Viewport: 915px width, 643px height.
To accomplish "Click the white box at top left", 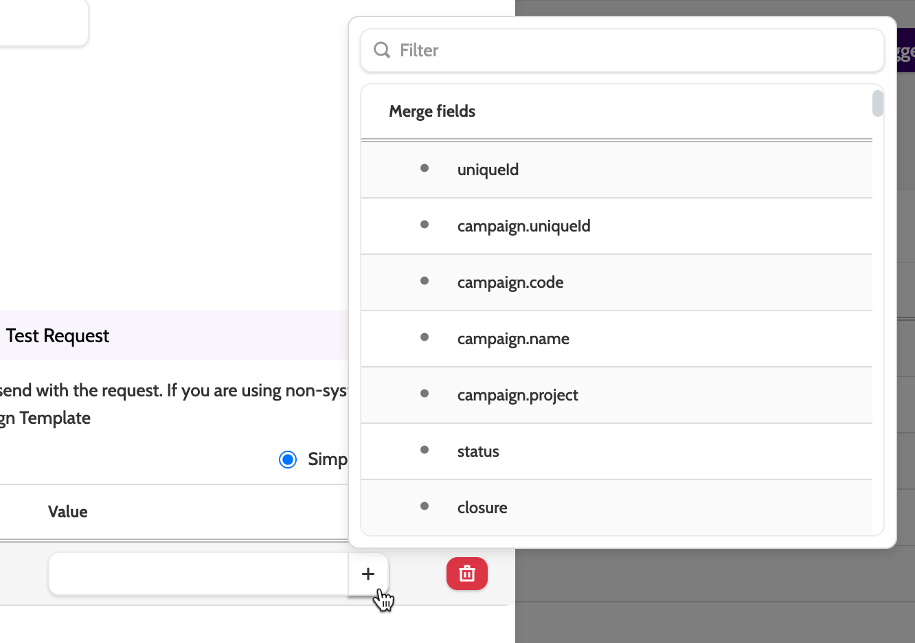I will pos(41,22).
